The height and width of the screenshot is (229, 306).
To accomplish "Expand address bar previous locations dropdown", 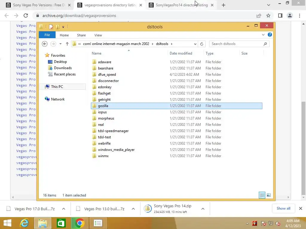I will [x=195, y=44].
